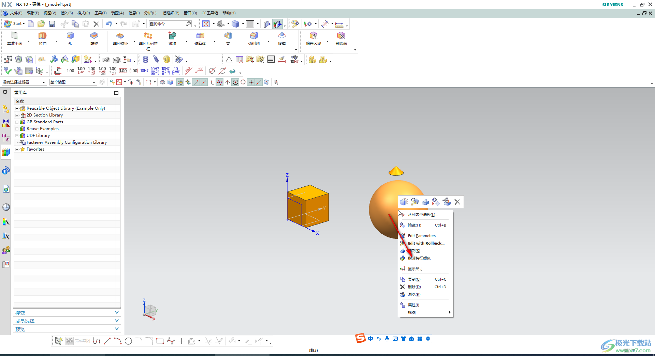Click the Undo arrow icon
The width and height of the screenshot is (655, 356).
pos(109,24)
